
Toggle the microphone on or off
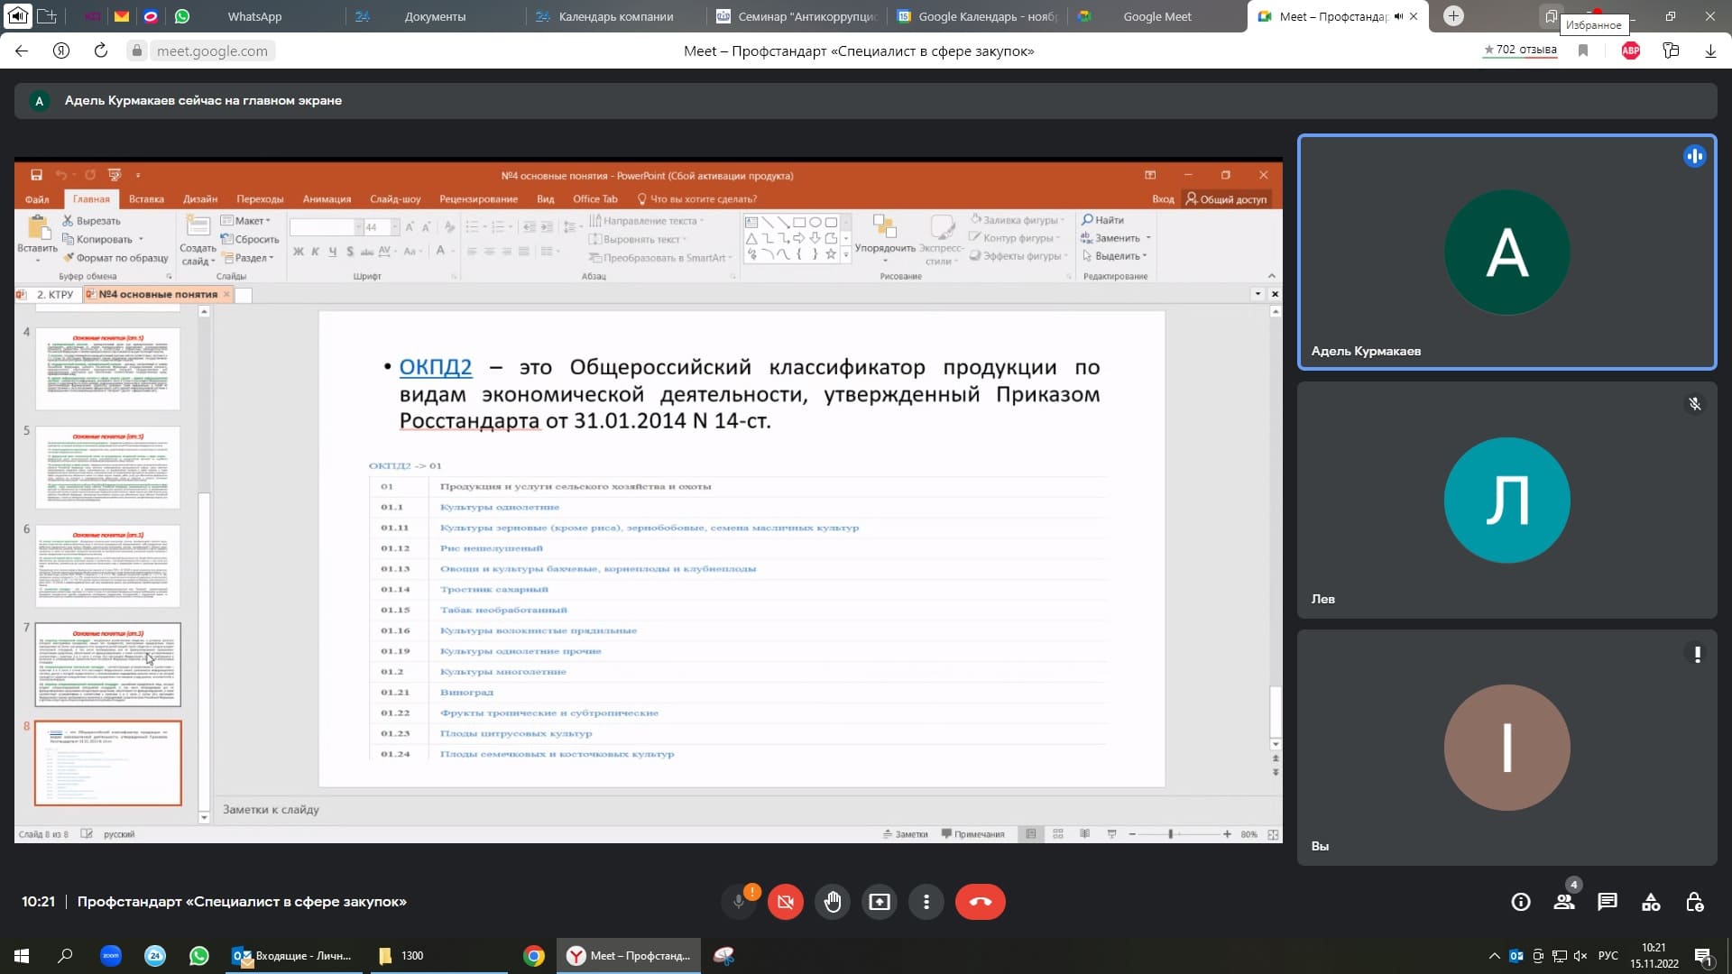click(739, 902)
